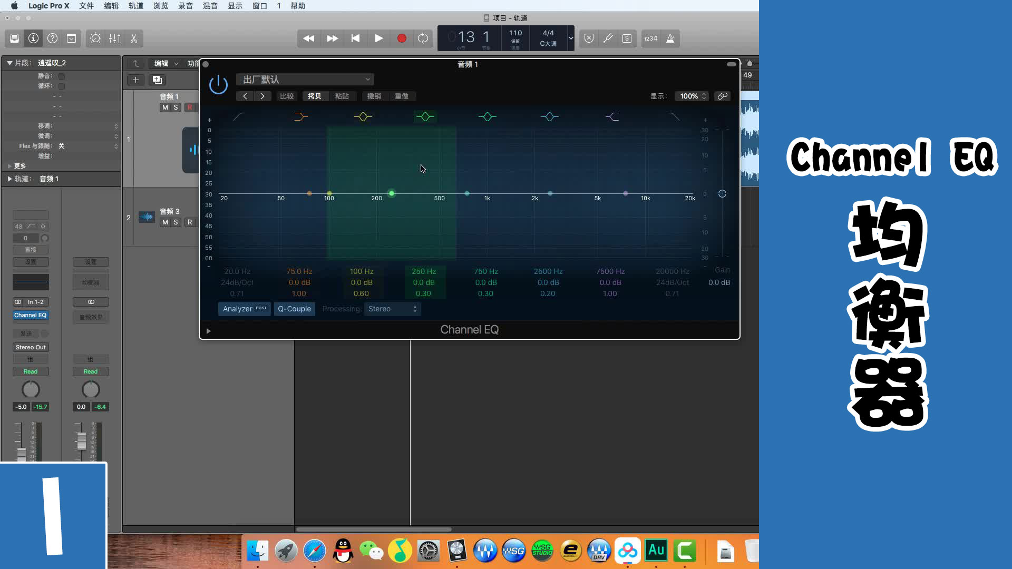The image size is (1012, 569).
Task: Go to next plugin preset arrow
Action: coord(262,96)
